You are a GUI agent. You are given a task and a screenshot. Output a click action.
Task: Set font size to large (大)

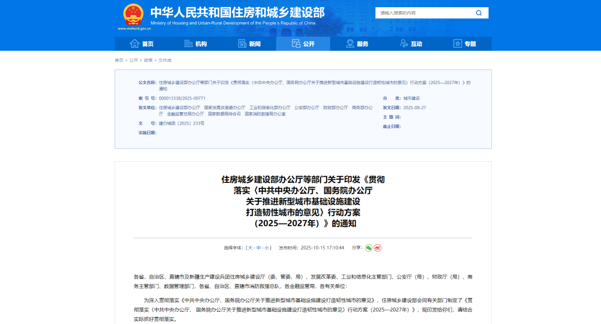pos(250,248)
